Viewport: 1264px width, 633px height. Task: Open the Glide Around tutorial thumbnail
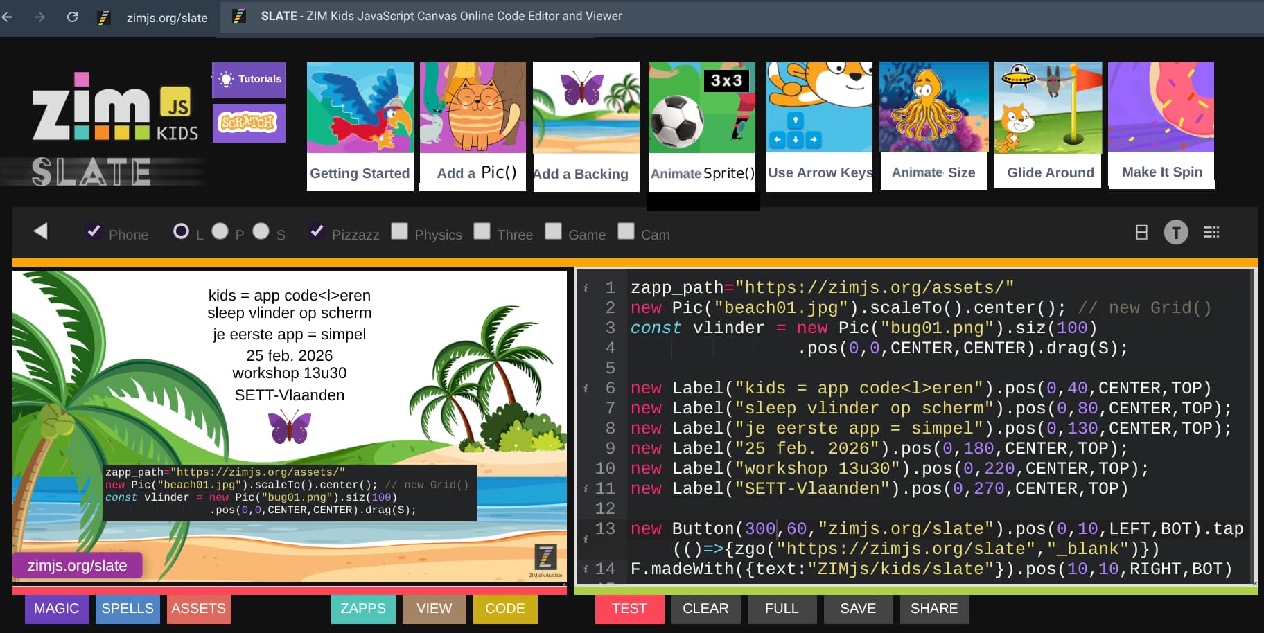click(1048, 125)
